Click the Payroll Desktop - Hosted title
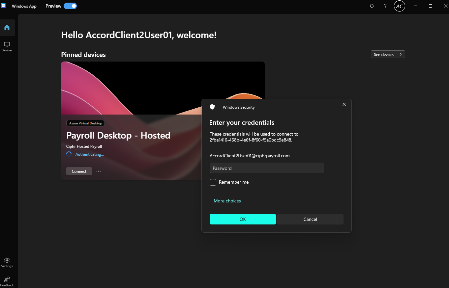 click(x=118, y=135)
